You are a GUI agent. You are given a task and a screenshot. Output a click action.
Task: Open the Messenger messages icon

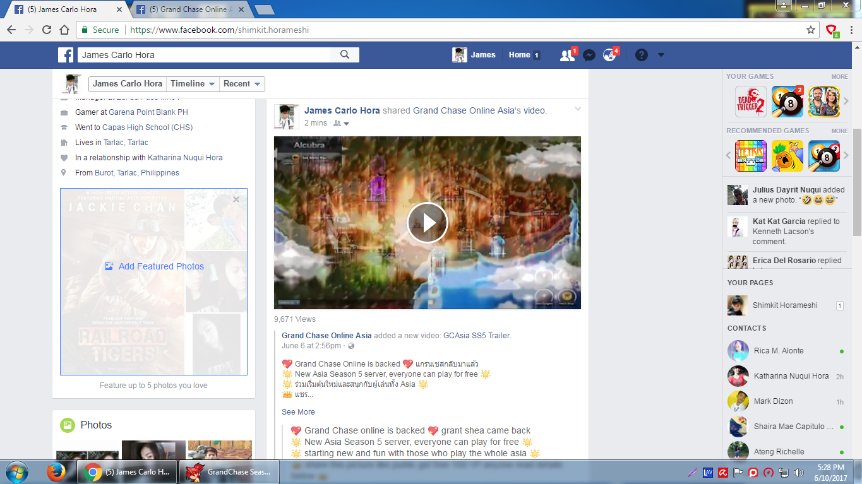pos(589,56)
